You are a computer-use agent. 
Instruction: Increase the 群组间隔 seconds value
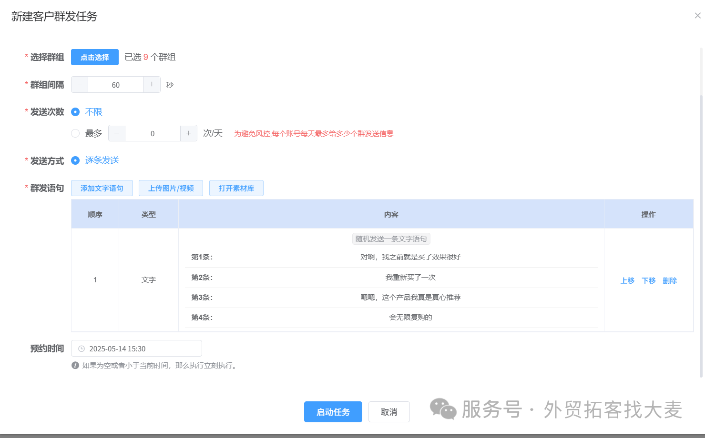(x=152, y=85)
